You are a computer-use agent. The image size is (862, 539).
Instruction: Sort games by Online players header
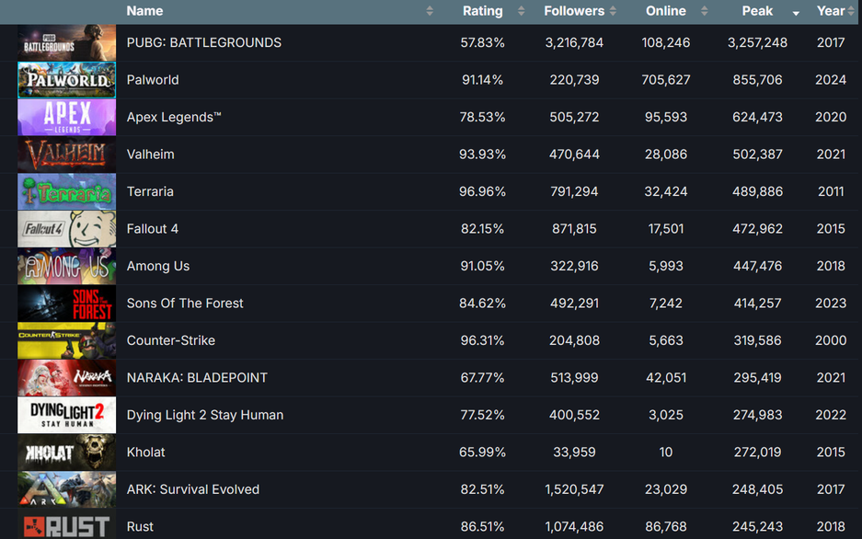click(x=665, y=11)
